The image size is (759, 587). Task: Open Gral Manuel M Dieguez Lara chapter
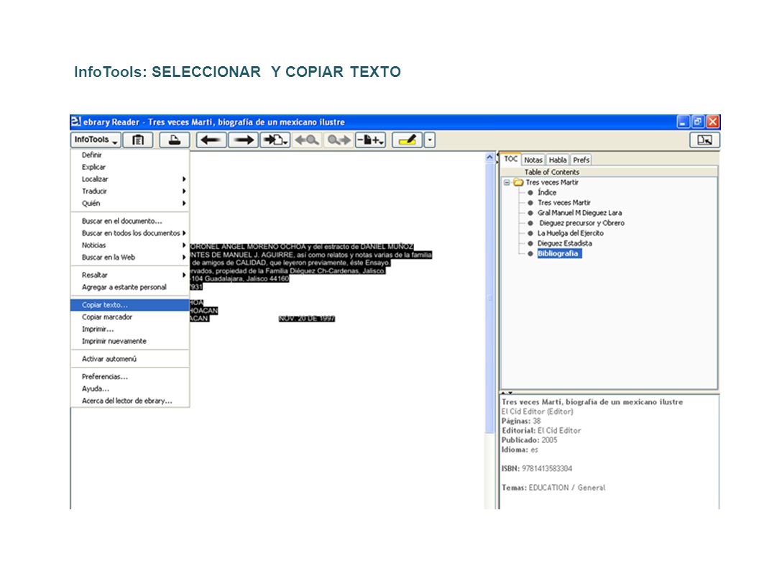click(x=579, y=213)
